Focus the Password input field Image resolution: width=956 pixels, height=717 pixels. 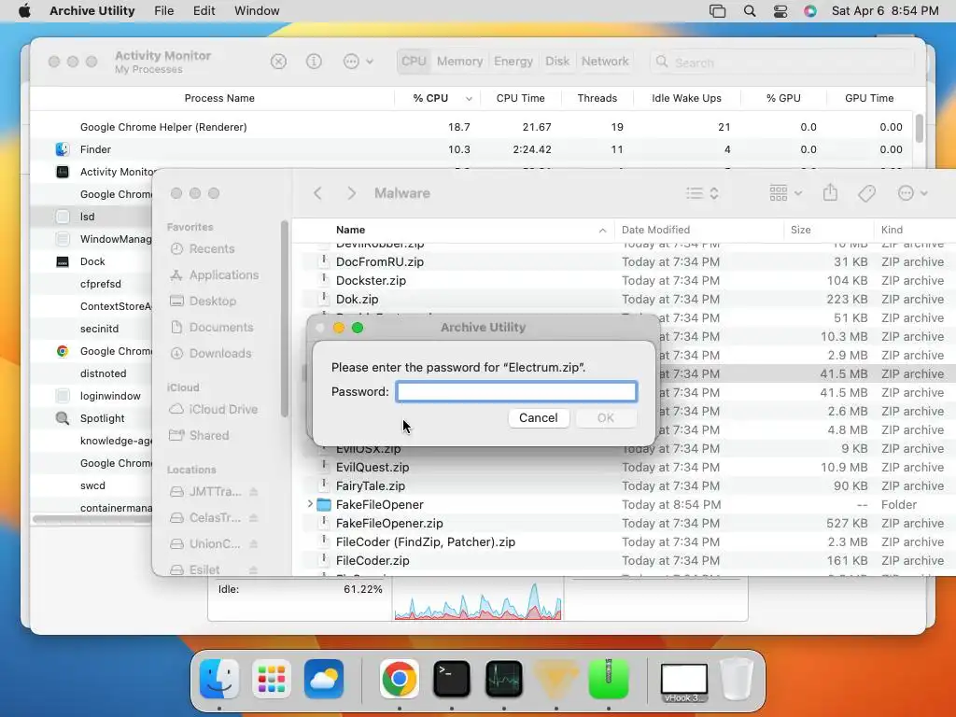click(516, 391)
